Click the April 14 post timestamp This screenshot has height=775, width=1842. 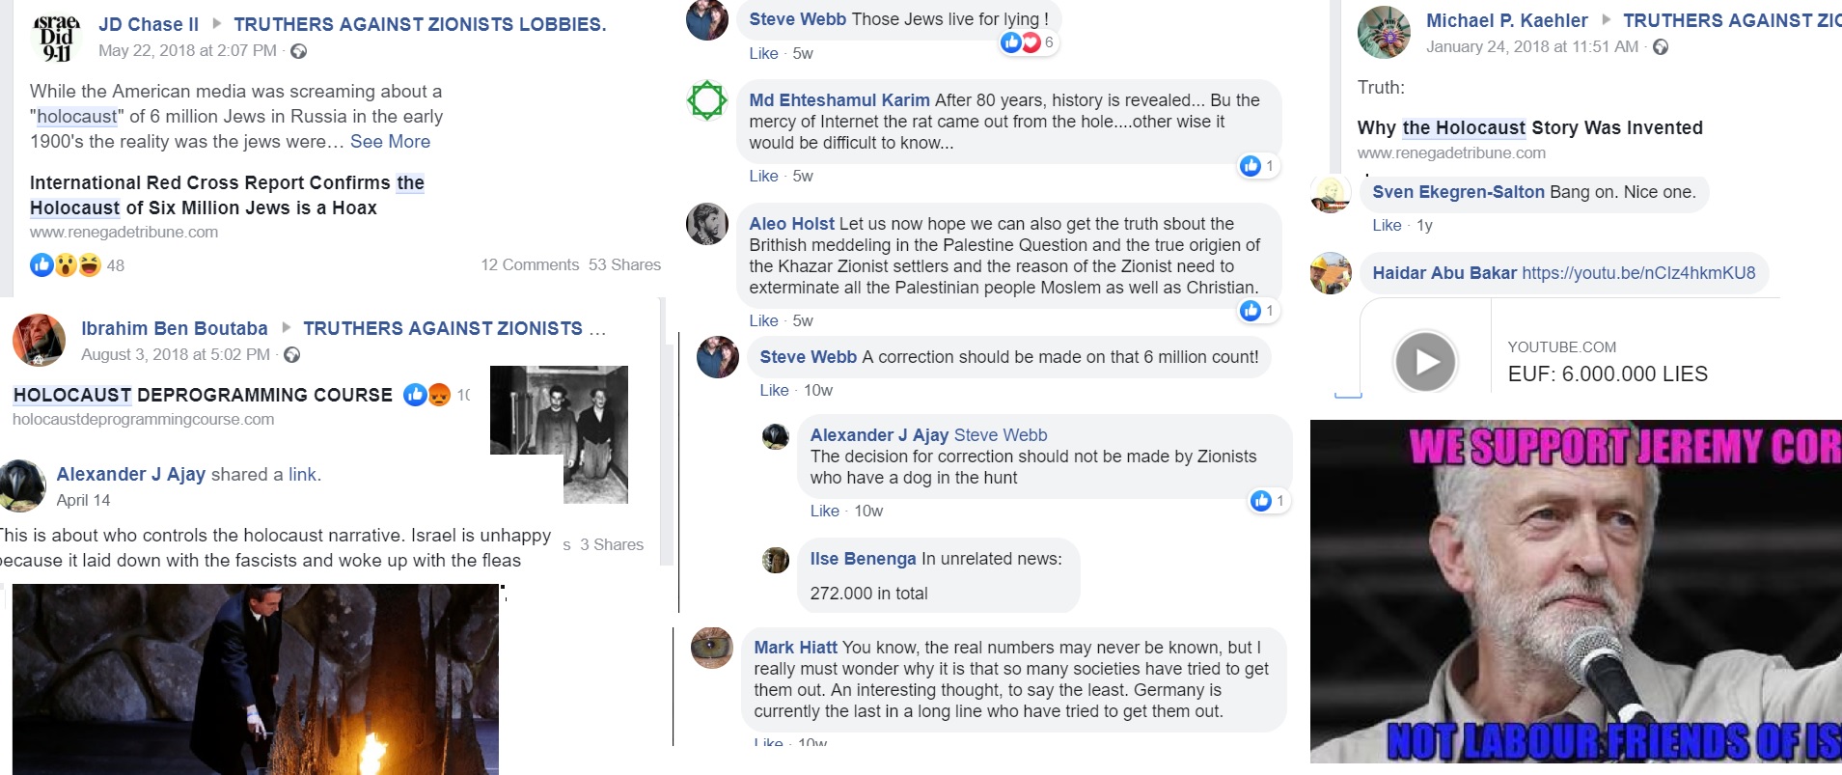point(83,500)
